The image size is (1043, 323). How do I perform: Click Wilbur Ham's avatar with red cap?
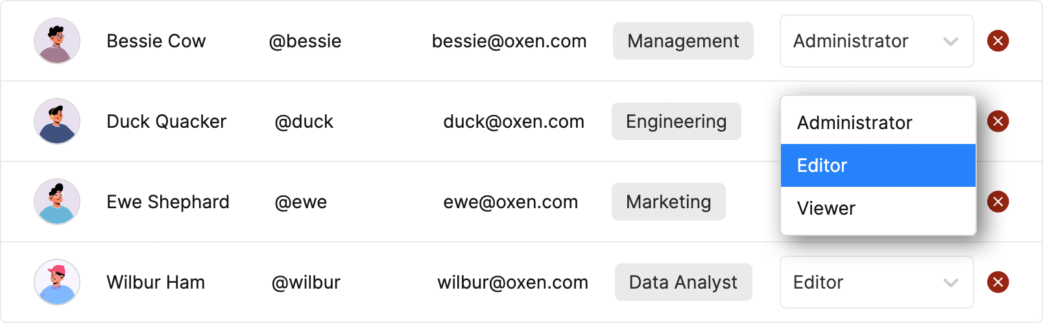[x=57, y=282]
